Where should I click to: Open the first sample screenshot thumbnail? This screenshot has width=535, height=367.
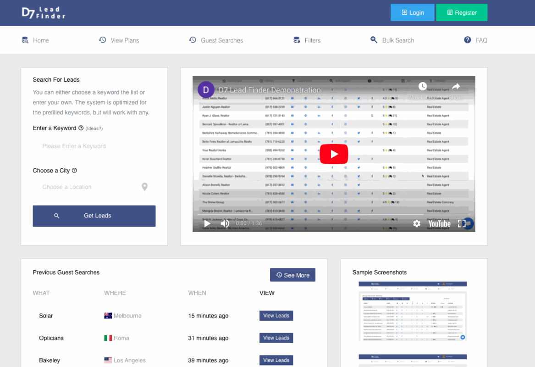point(412,311)
